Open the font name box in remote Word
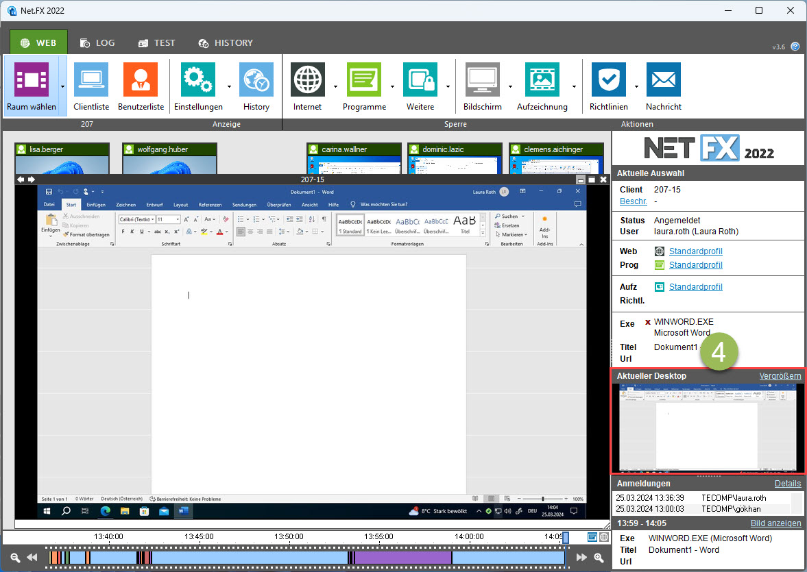Image resolution: width=807 pixels, height=572 pixels. tap(136, 220)
